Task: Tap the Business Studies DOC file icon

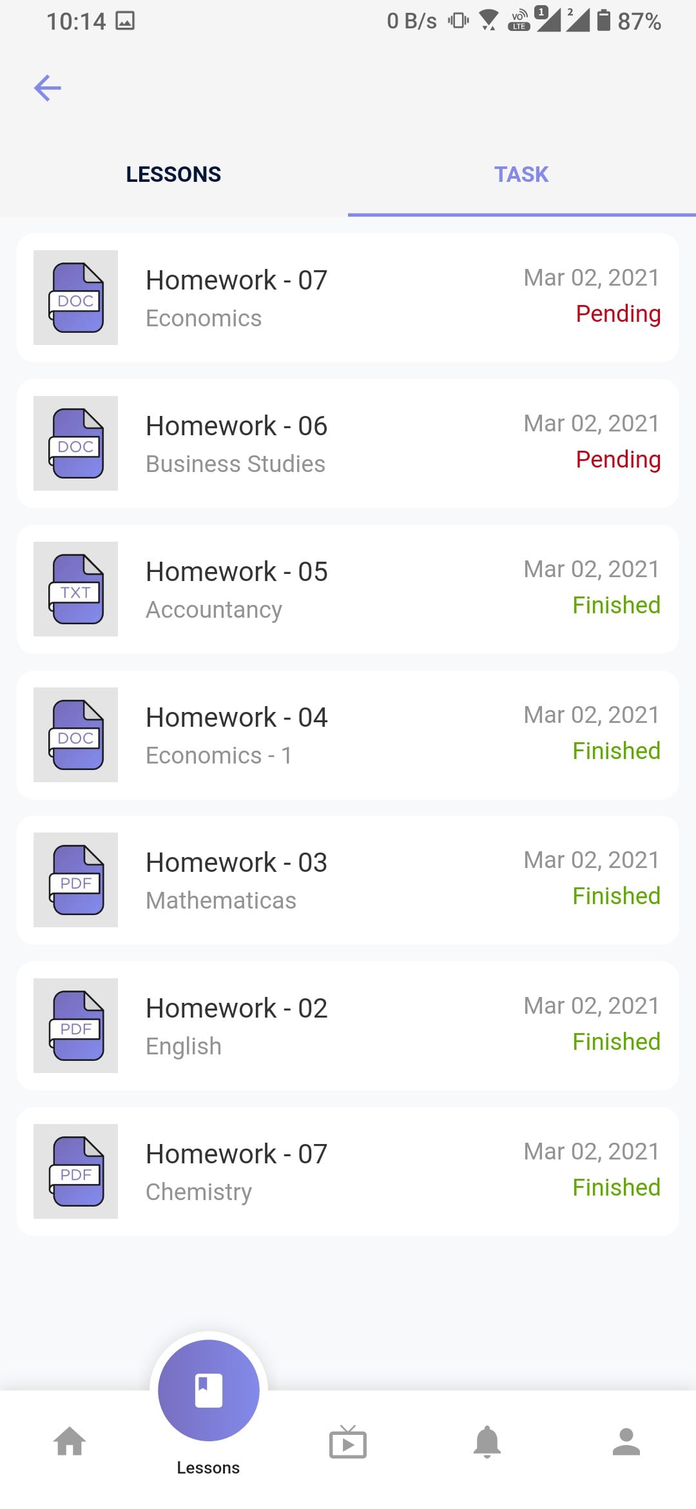Action: (75, 443)
